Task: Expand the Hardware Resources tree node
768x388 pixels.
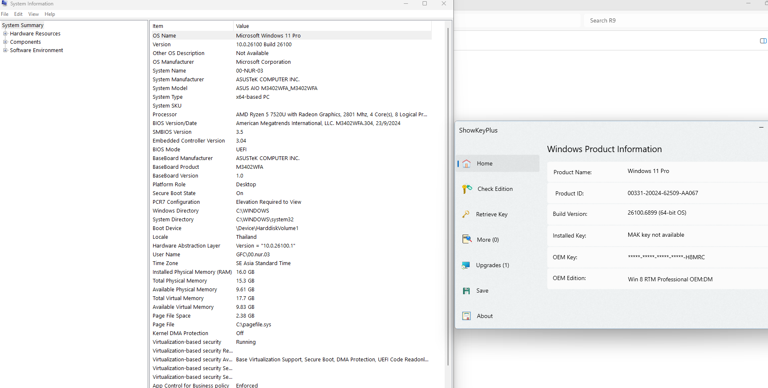Action: 5,34
